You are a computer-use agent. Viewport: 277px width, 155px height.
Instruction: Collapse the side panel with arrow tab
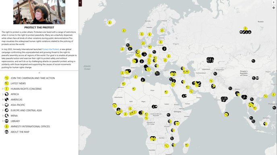tap(80, 3)
